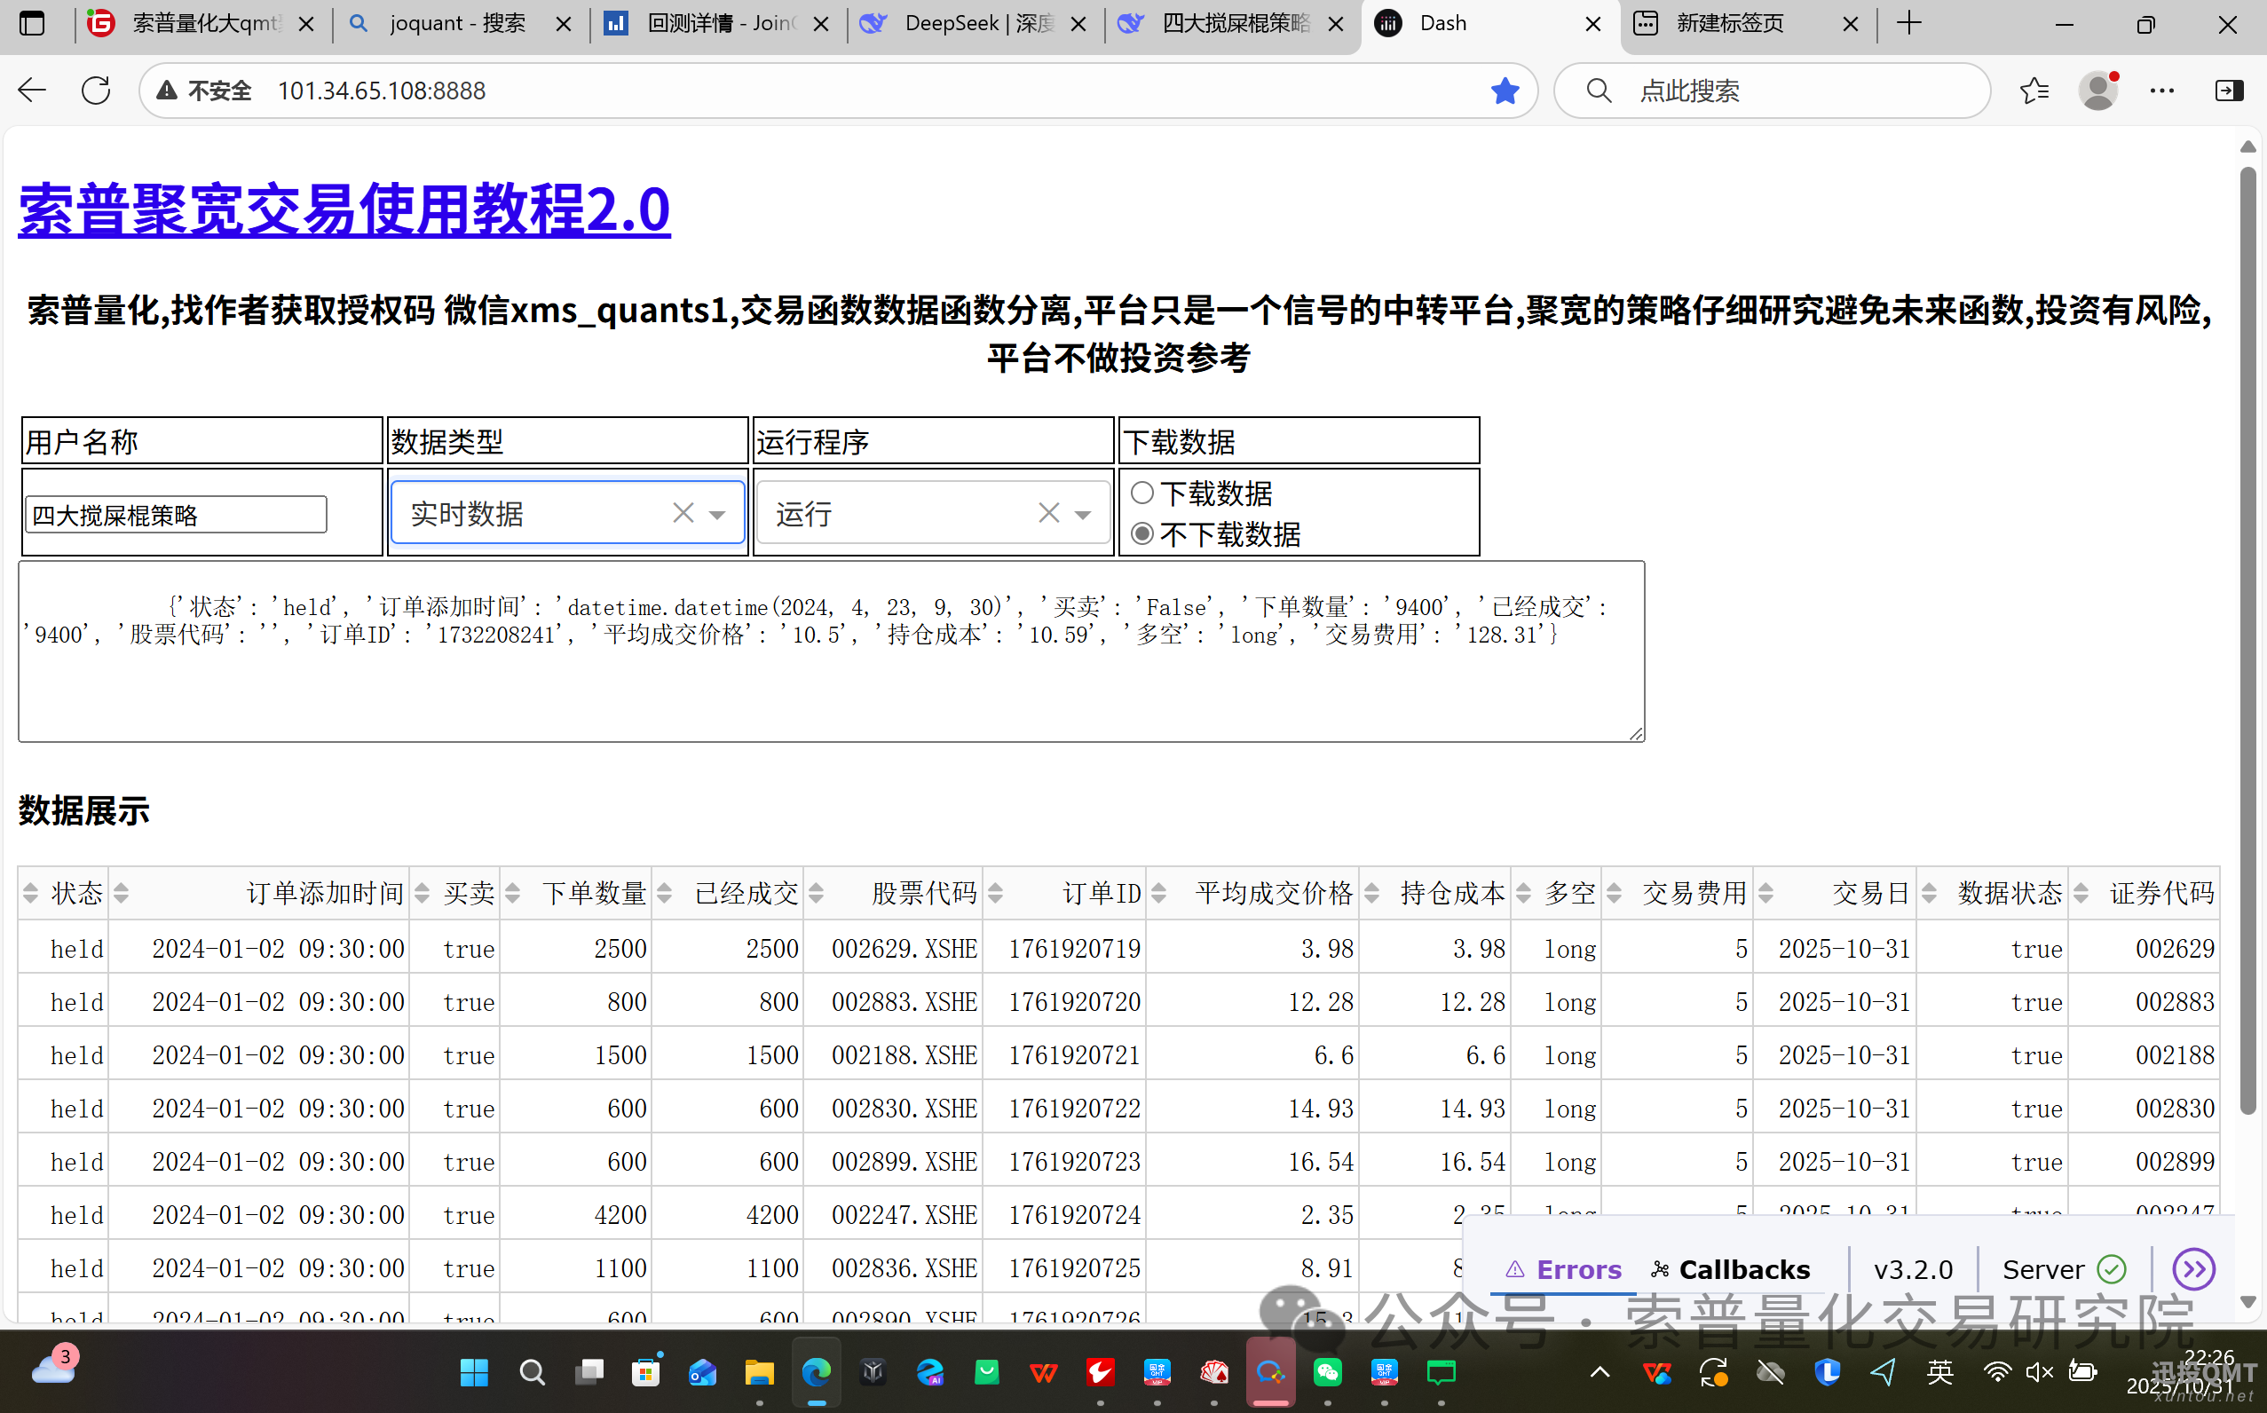
Task: Launch 国金QMT VIP from the taskbar
Action: 1384,1373
